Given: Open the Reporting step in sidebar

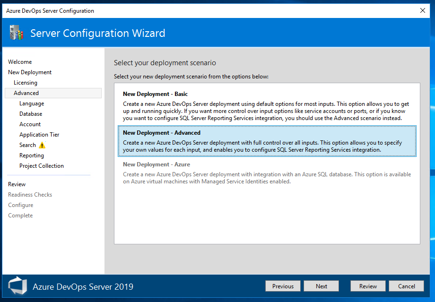Looking at the screenshot, I should tap(32, 155).
